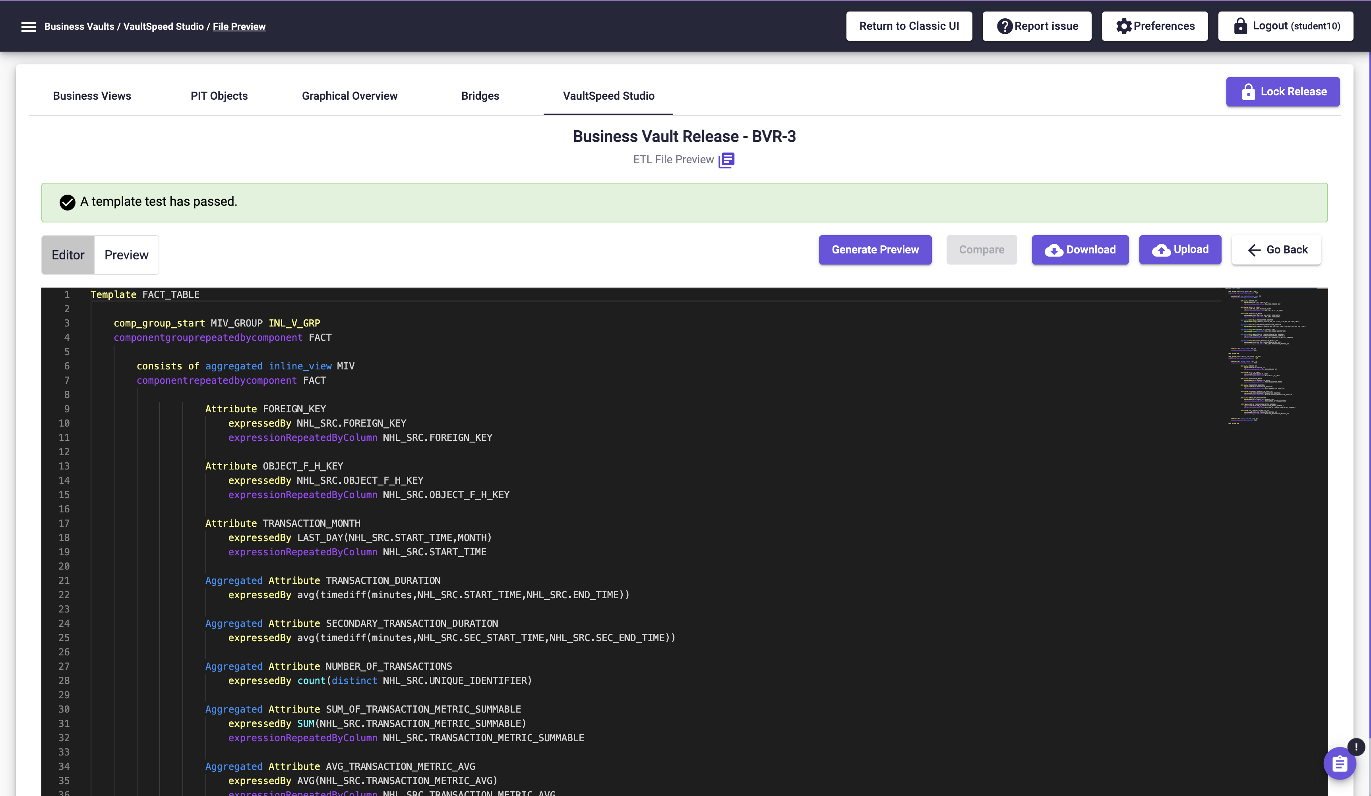Click 'INL_V_GRP' on line 3
The width and height of the screenshot is (1371, 796).
294,323
